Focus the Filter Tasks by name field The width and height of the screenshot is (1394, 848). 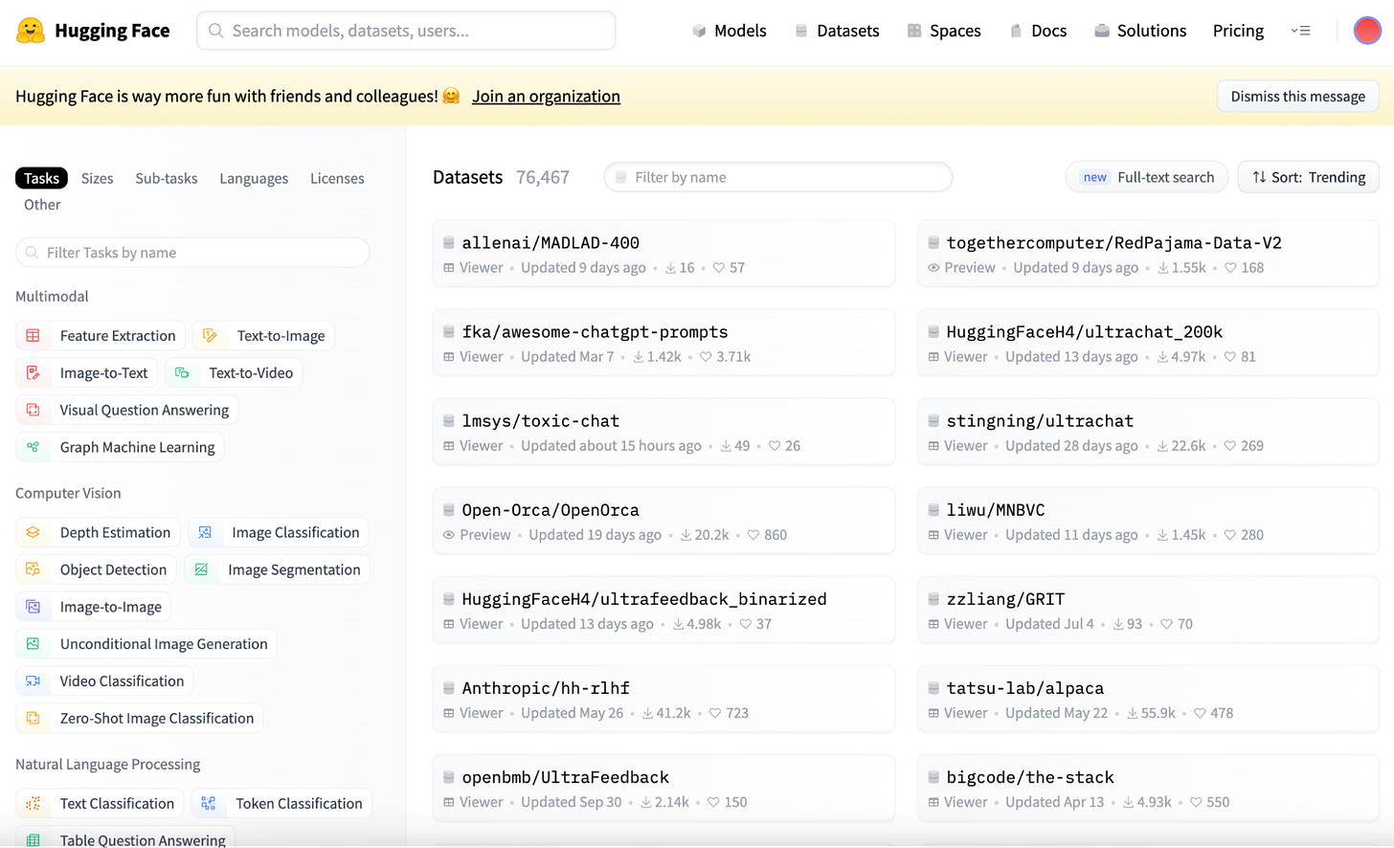192,253
